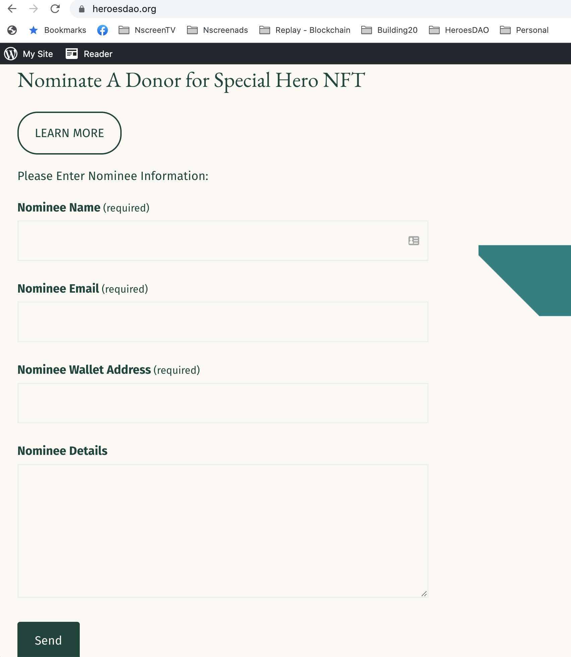Click the WordPress logo icon
This screenshot has width=571, height=657.
click(11, 54)
